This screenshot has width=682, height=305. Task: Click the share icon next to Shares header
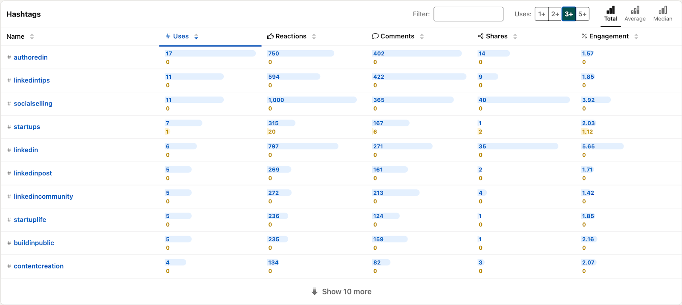(480, 36)
